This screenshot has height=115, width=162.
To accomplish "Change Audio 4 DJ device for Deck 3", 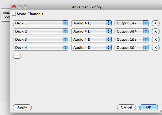I will 91,39.
